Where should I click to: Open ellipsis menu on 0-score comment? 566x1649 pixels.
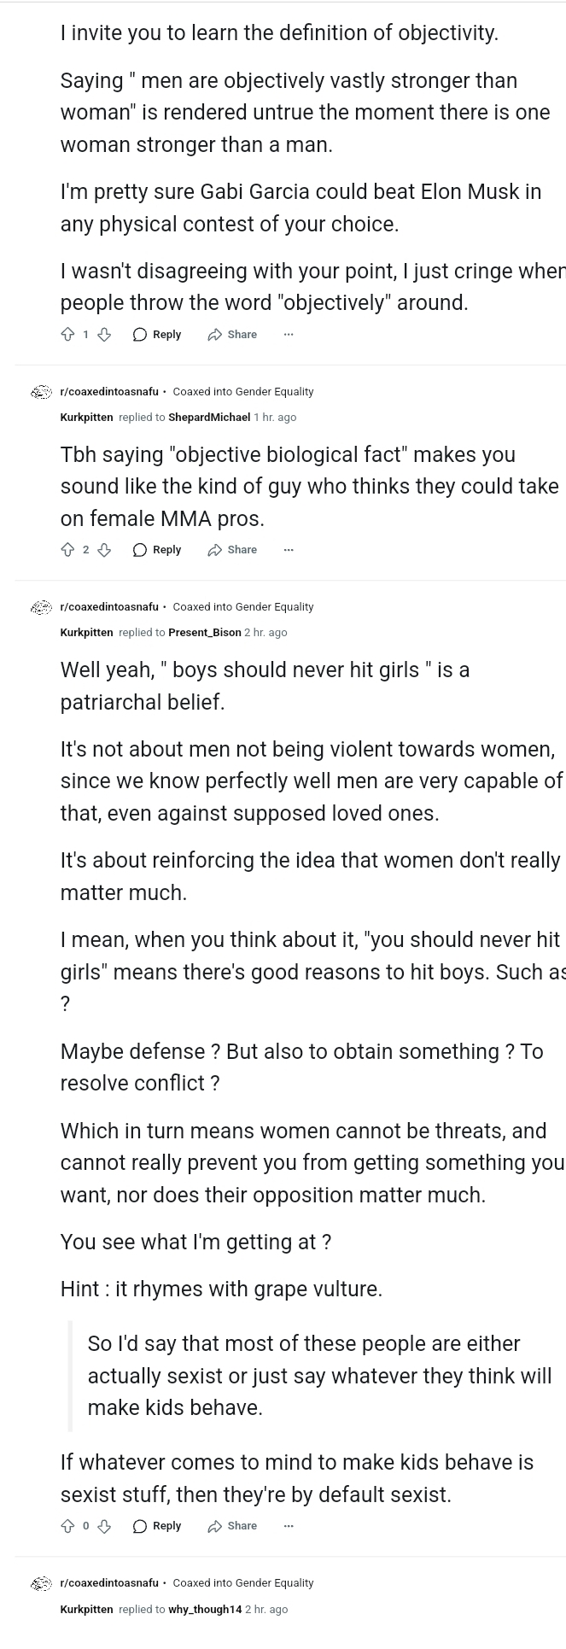(289, 1526)
